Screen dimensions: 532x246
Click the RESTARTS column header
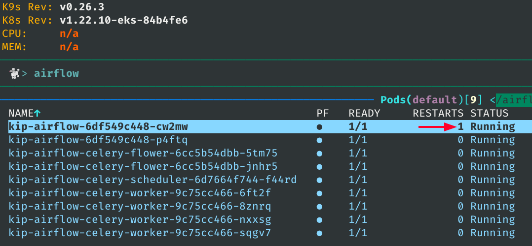tap(438, 113)
